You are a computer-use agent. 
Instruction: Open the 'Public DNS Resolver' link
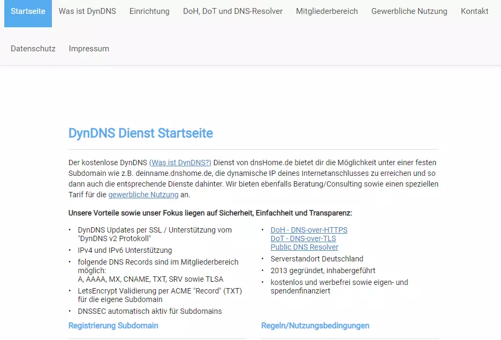click(304, 247)
